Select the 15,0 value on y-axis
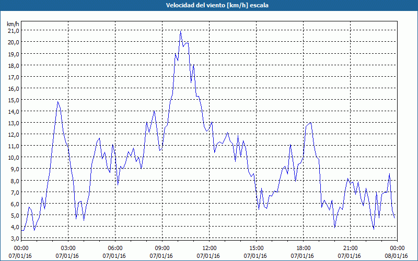 14,100
